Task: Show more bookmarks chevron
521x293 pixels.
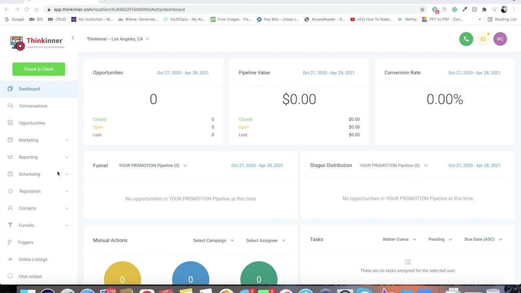Action: pyautogui.click(x=479, y=19)
